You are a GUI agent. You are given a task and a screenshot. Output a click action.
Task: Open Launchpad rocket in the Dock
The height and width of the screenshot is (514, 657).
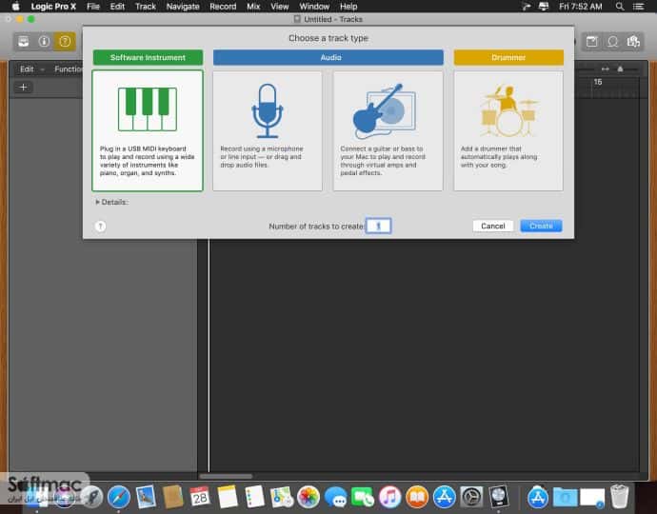point(91,497)
